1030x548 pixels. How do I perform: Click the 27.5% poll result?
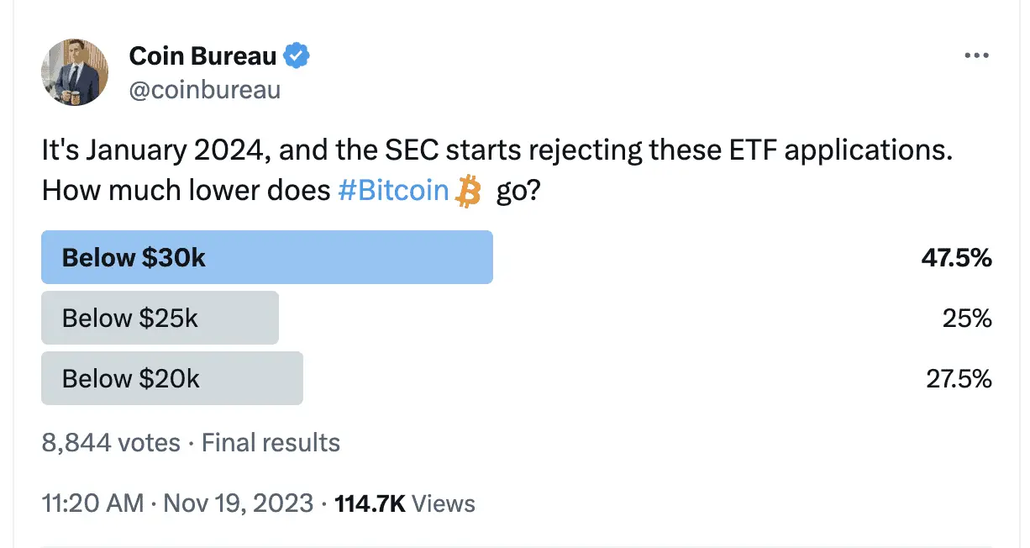959,378
